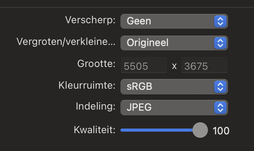The width and height of the screenshot is (254, 151).
Task: Click the blue arrows icon beside Geen
Action: (x=220, y=21)
